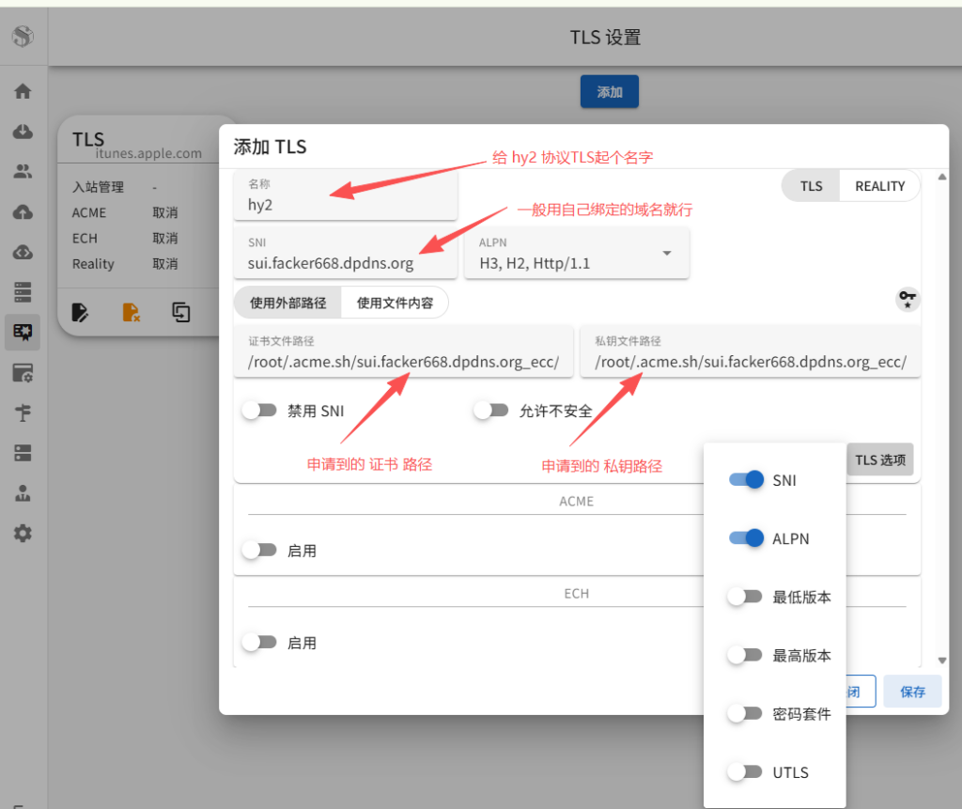962x809 pixels.
Task: Save the TLS config with 保存
Action: point(911,691)
